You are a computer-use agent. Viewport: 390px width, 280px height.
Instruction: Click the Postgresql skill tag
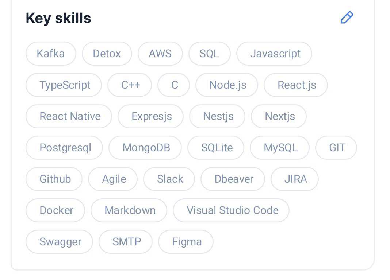tap(64, 147)
